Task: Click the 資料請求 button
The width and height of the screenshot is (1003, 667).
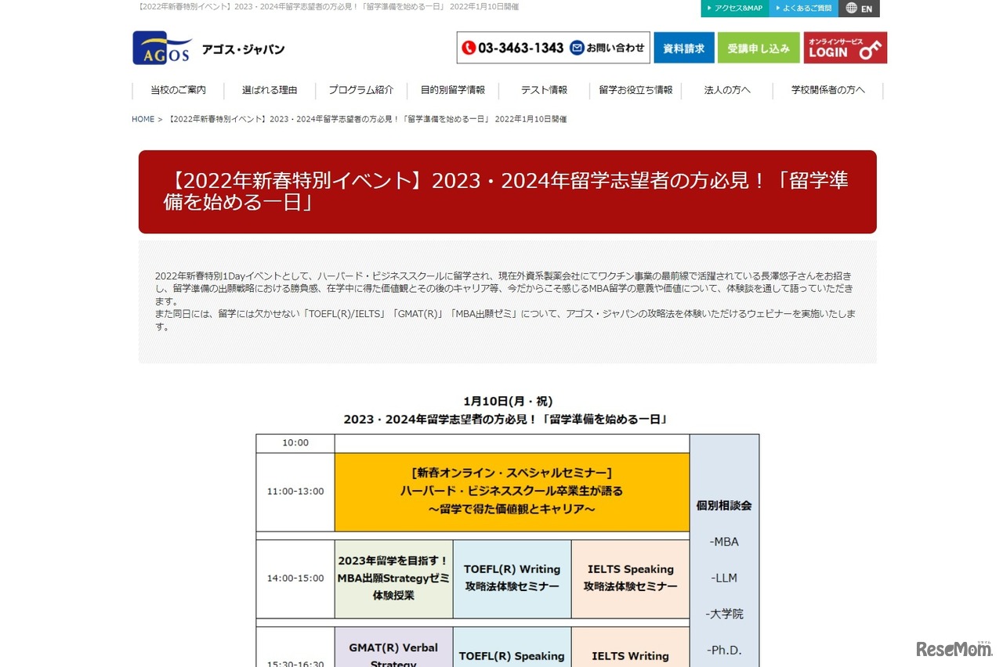Action: click(683, 48)
